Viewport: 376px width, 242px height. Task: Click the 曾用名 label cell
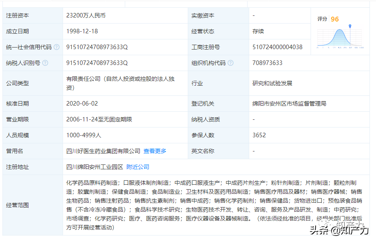pos(33,151)
